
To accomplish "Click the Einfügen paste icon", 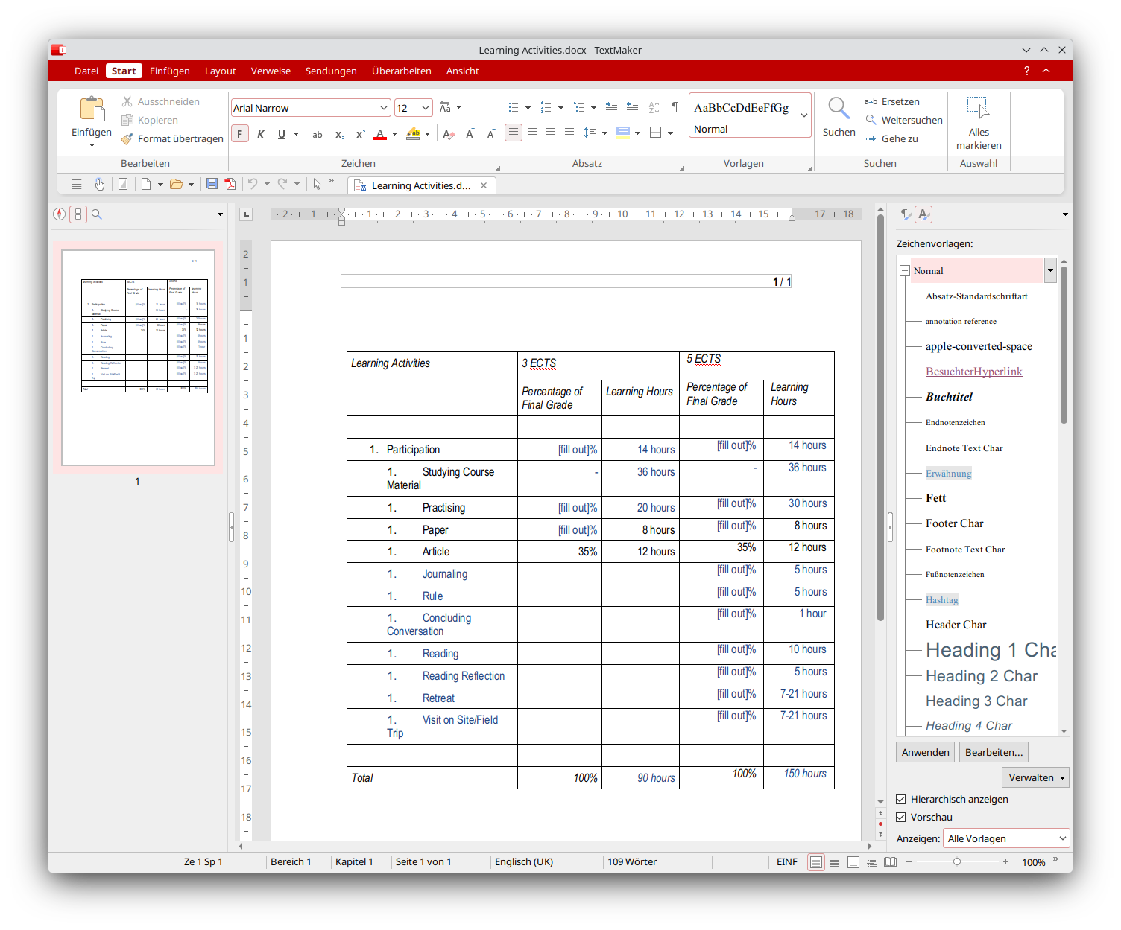I will point(92,109).
